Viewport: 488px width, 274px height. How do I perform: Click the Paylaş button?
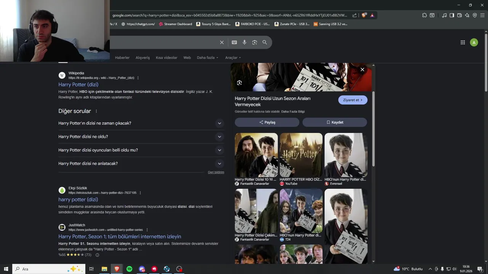coord(267,122)
